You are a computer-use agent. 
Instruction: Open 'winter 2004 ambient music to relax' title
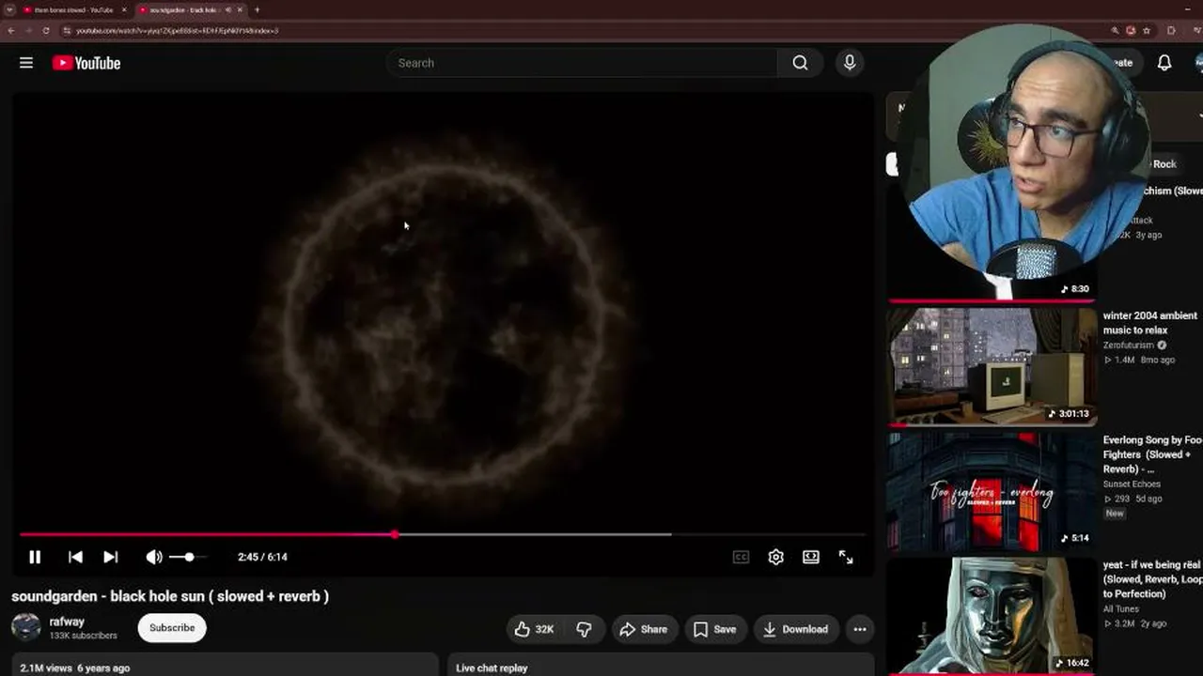click(x=1150, y=323)
